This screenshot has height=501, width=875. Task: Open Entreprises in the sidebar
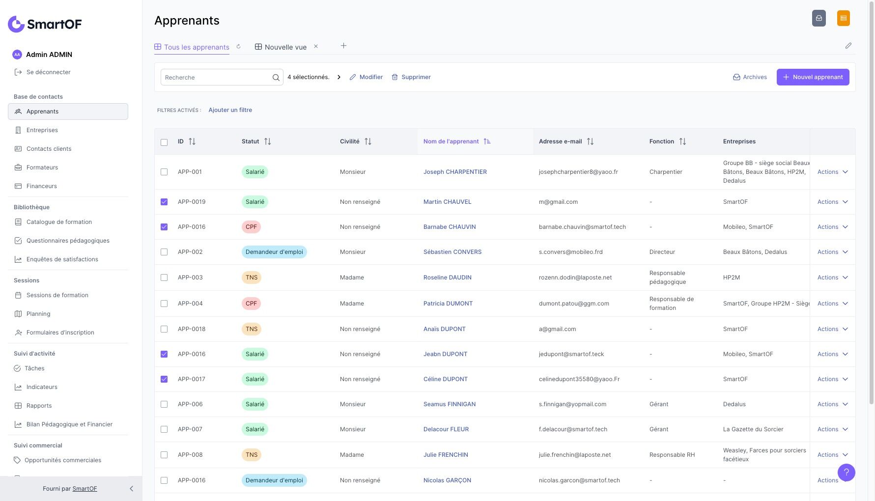pyautogui.click(x=42, y=130)
